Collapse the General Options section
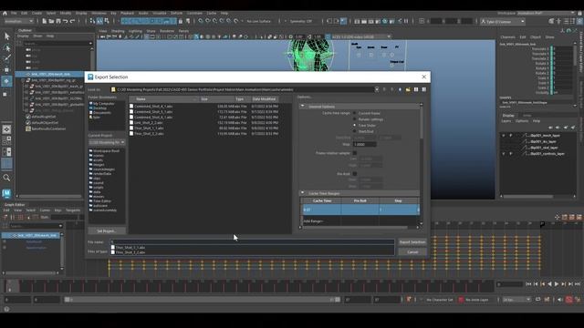 coord(302,107)
